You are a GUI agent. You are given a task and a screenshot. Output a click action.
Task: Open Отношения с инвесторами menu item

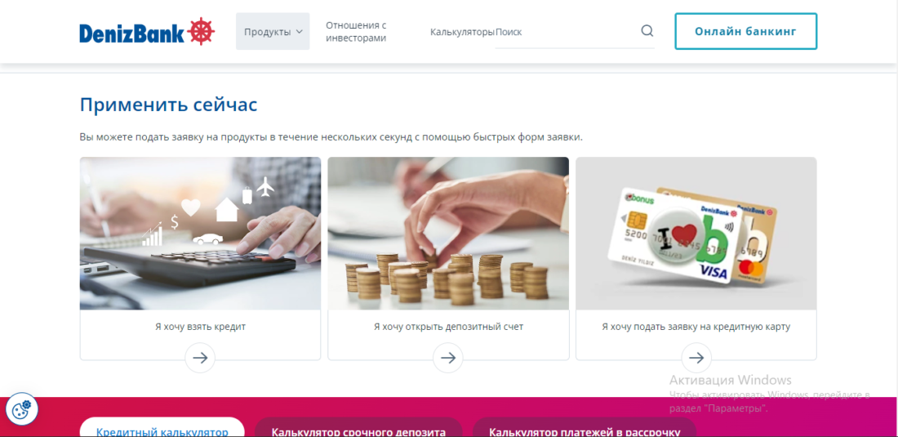coord(356,32)
